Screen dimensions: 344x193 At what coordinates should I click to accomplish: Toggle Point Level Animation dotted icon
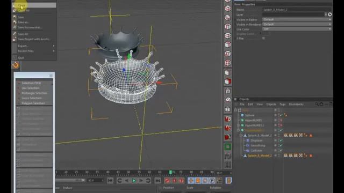pyautogui.click(x=219, y=181)
